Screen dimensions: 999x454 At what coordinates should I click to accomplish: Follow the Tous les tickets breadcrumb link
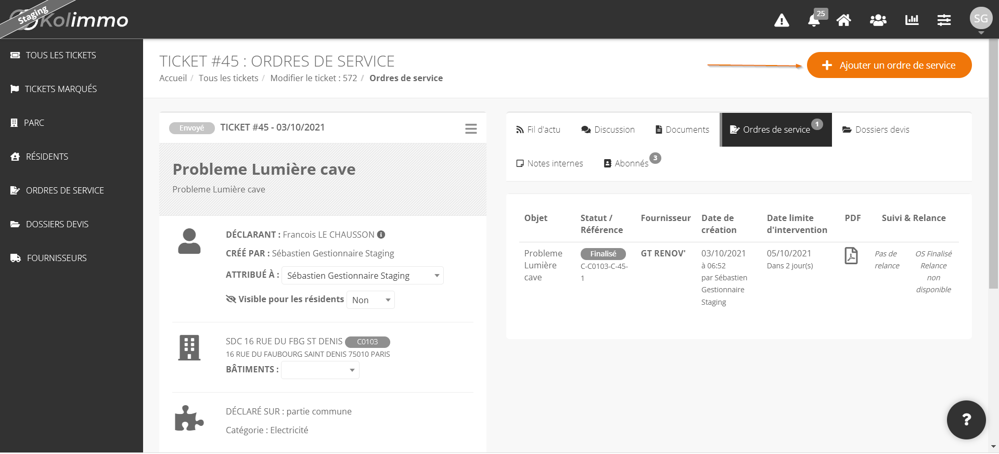[228, 78]
